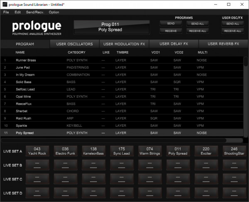Click first empty slot in Live Set C

pos(37,179)
